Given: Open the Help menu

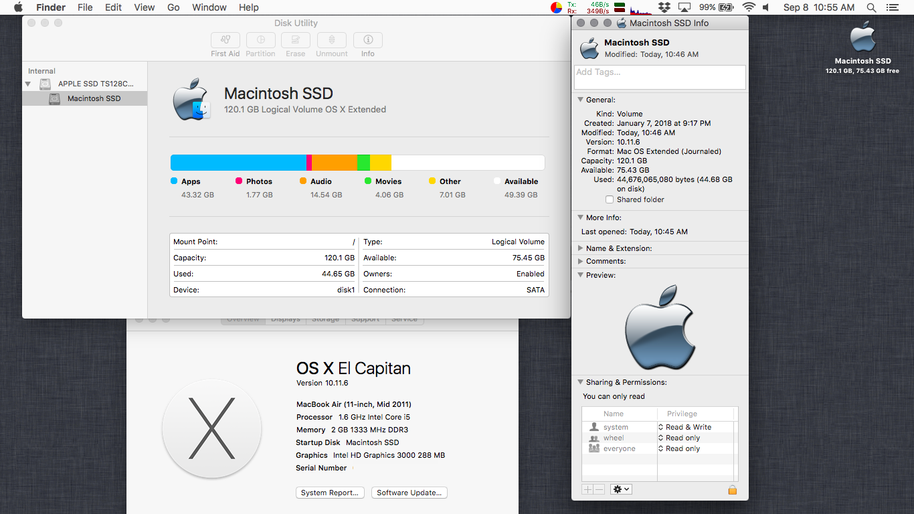Looking at the screenshot, I should pos(249,7).
